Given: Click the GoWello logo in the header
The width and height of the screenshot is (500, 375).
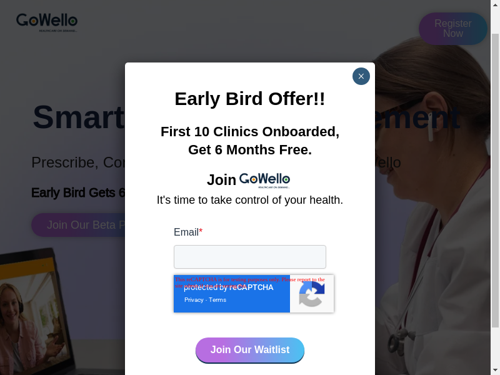Looking at the screenshot, I should tap(47, 22).
